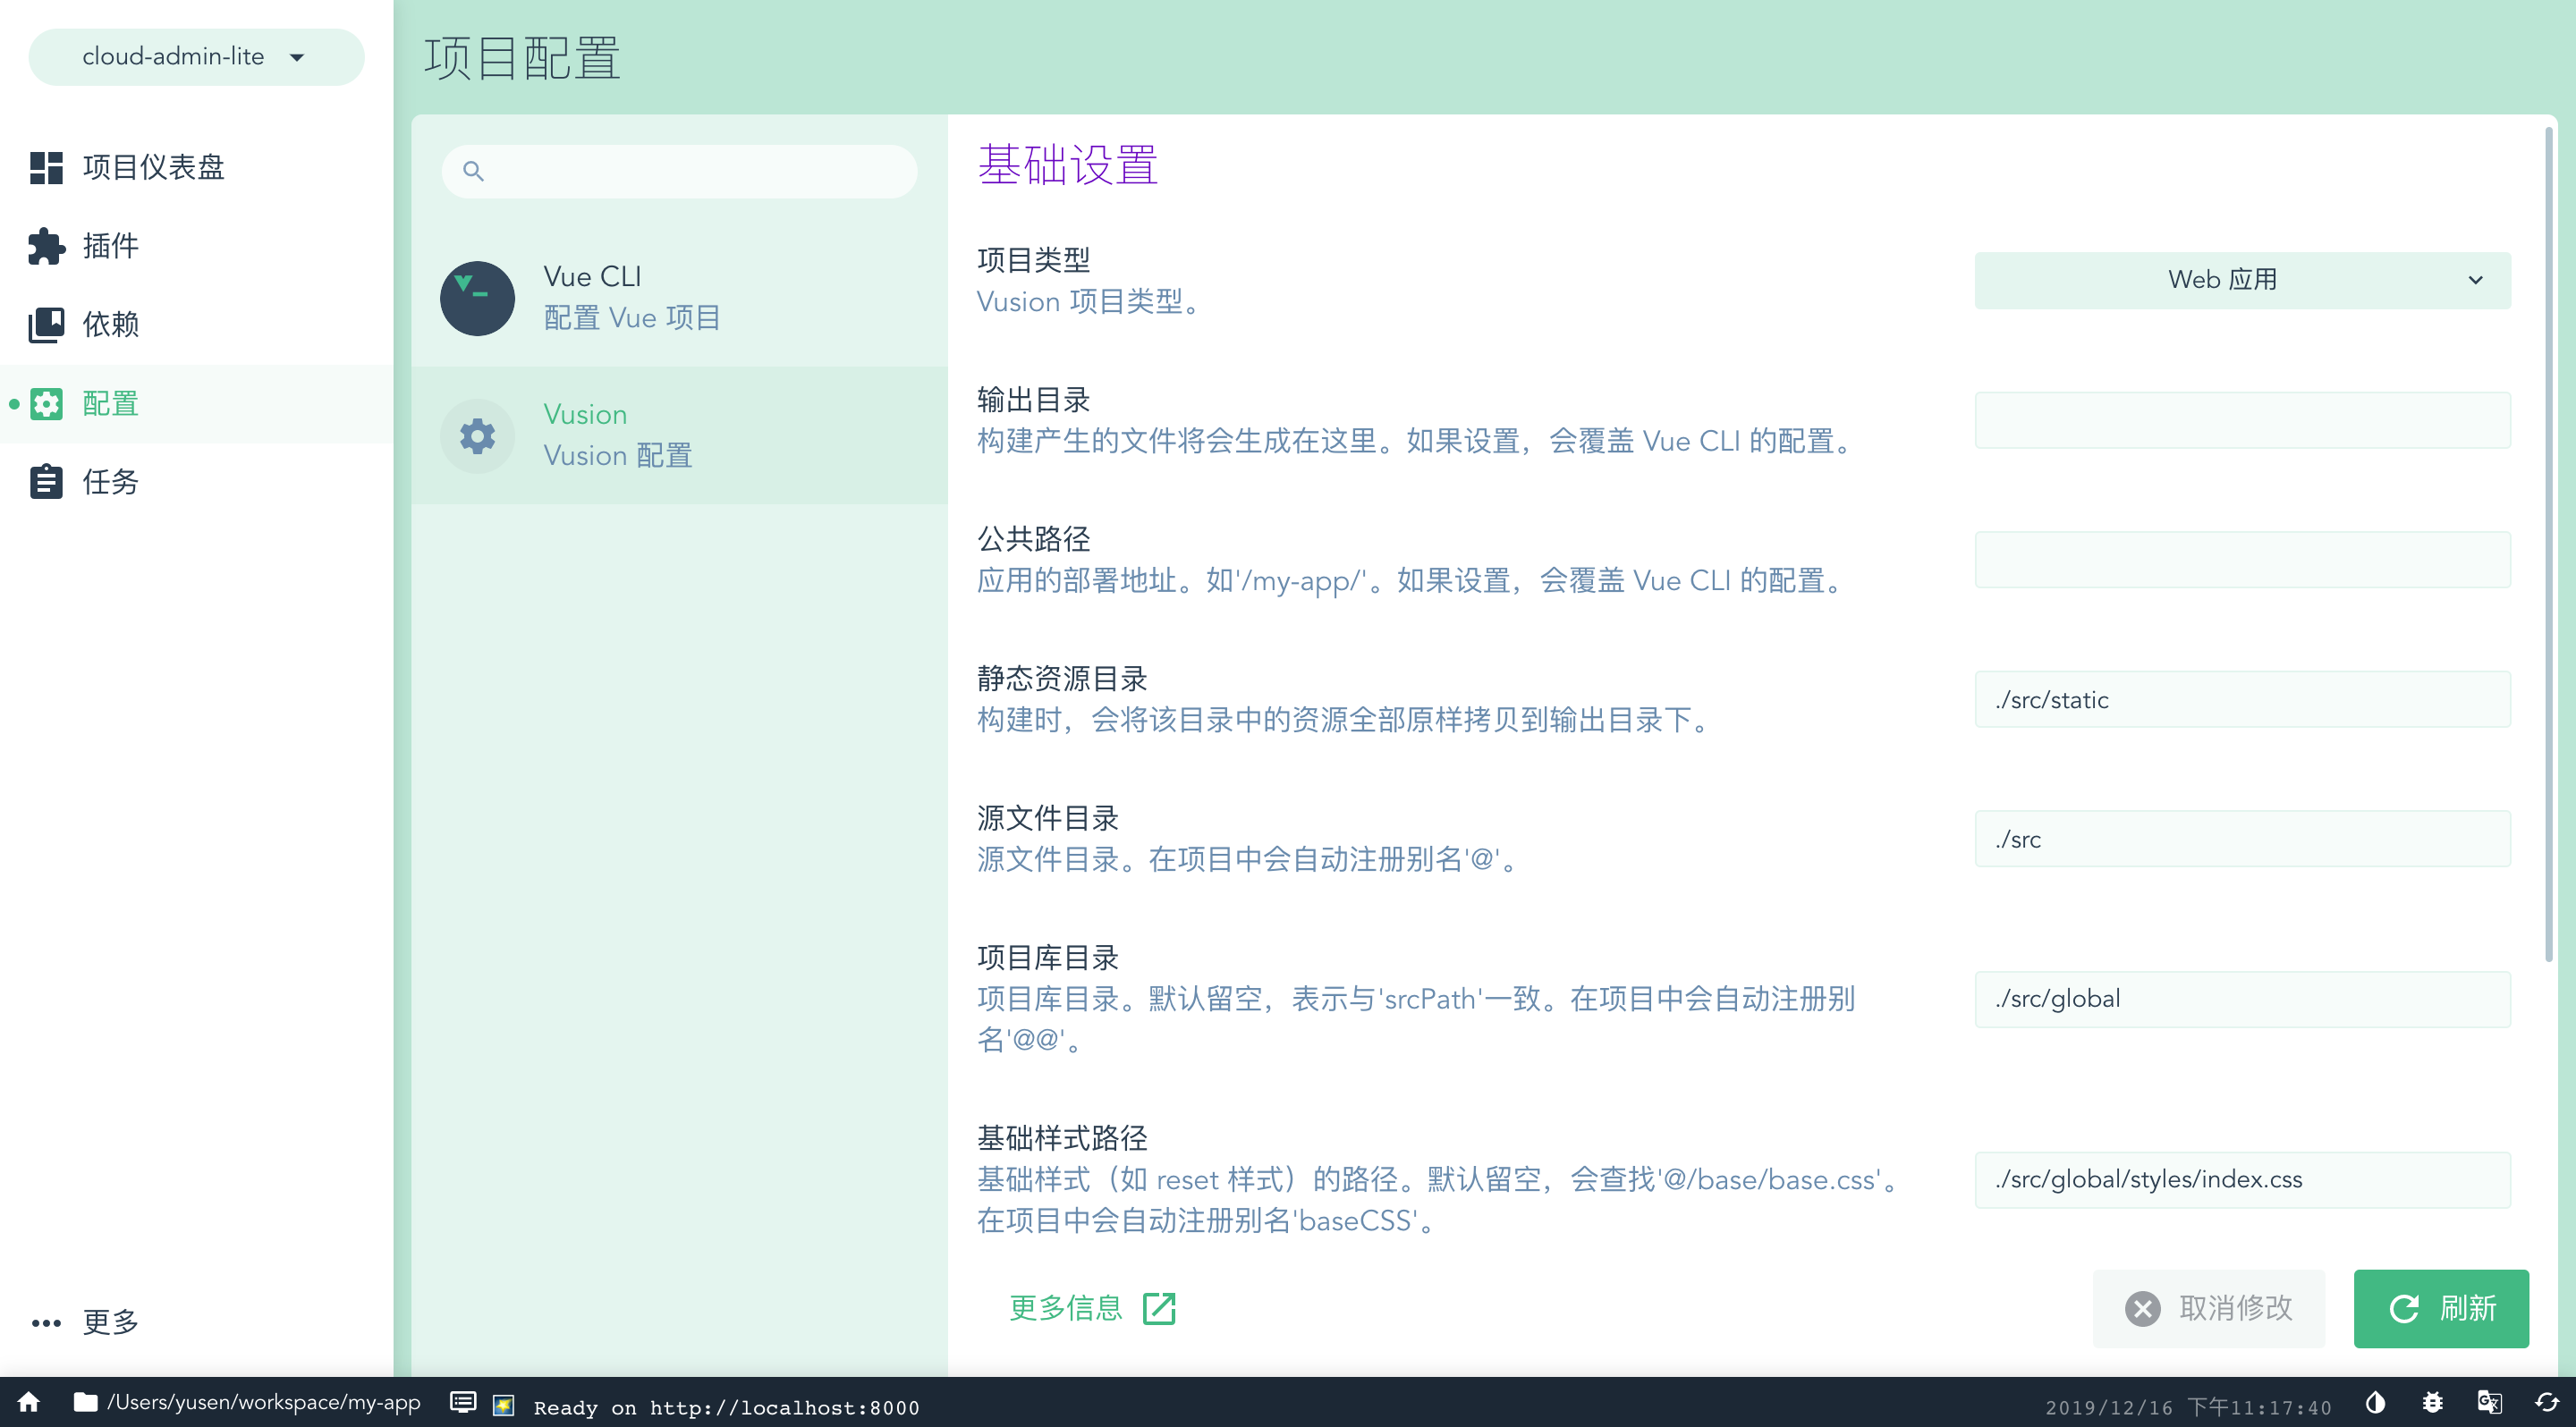Click the 取消修改 cancel changes button
This screenshot has height=1427, width=2576.
tap(2208, 1308)
